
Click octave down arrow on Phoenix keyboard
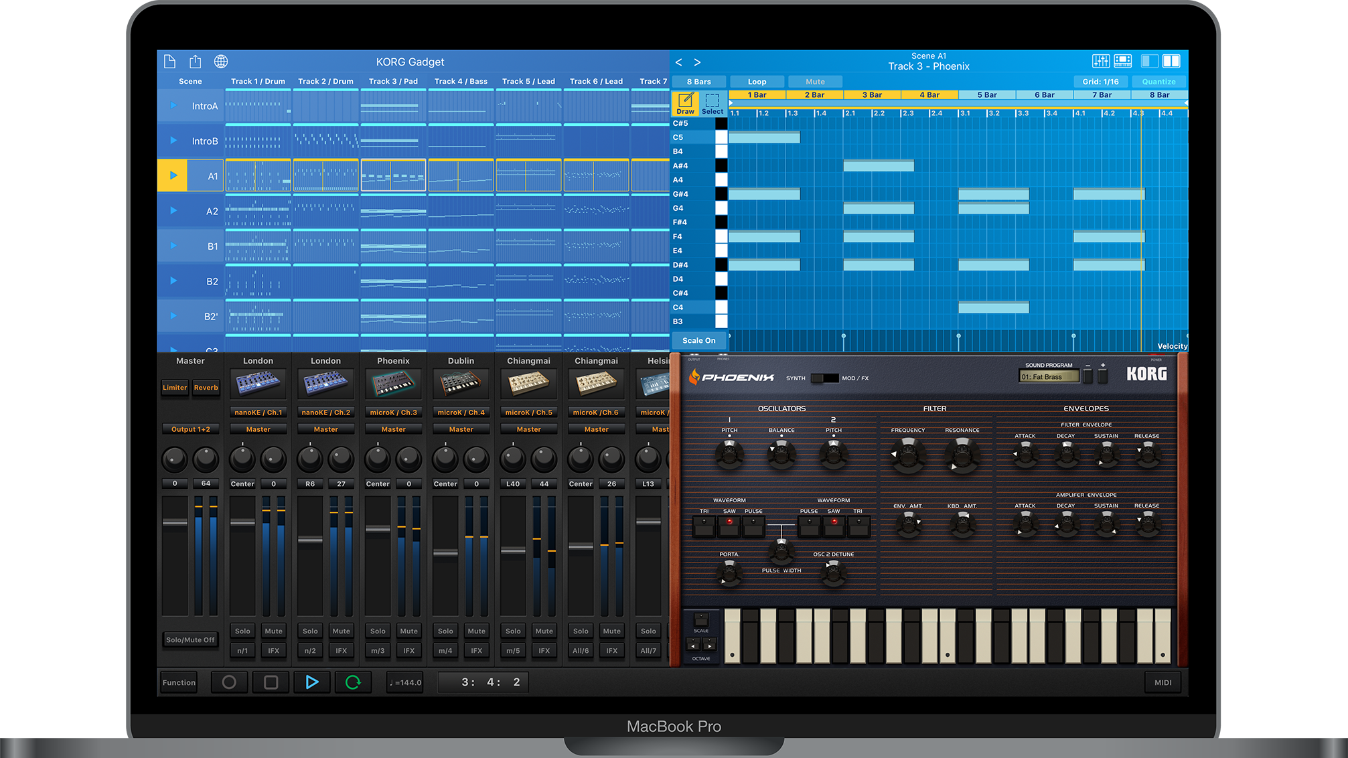point(693,644)
